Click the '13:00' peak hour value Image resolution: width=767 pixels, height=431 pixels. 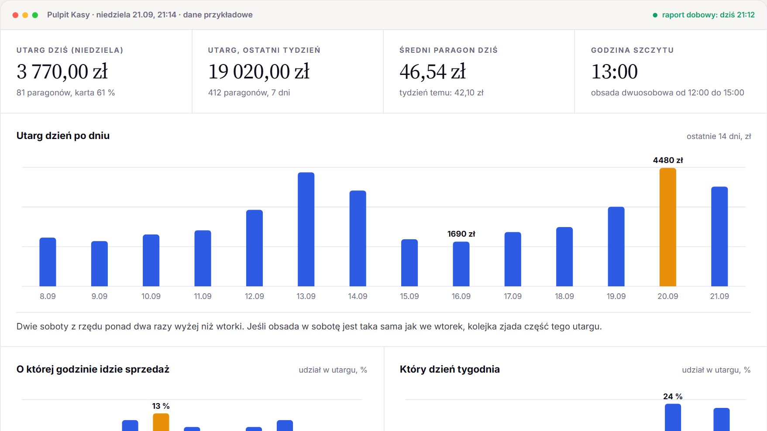point(614,71)
